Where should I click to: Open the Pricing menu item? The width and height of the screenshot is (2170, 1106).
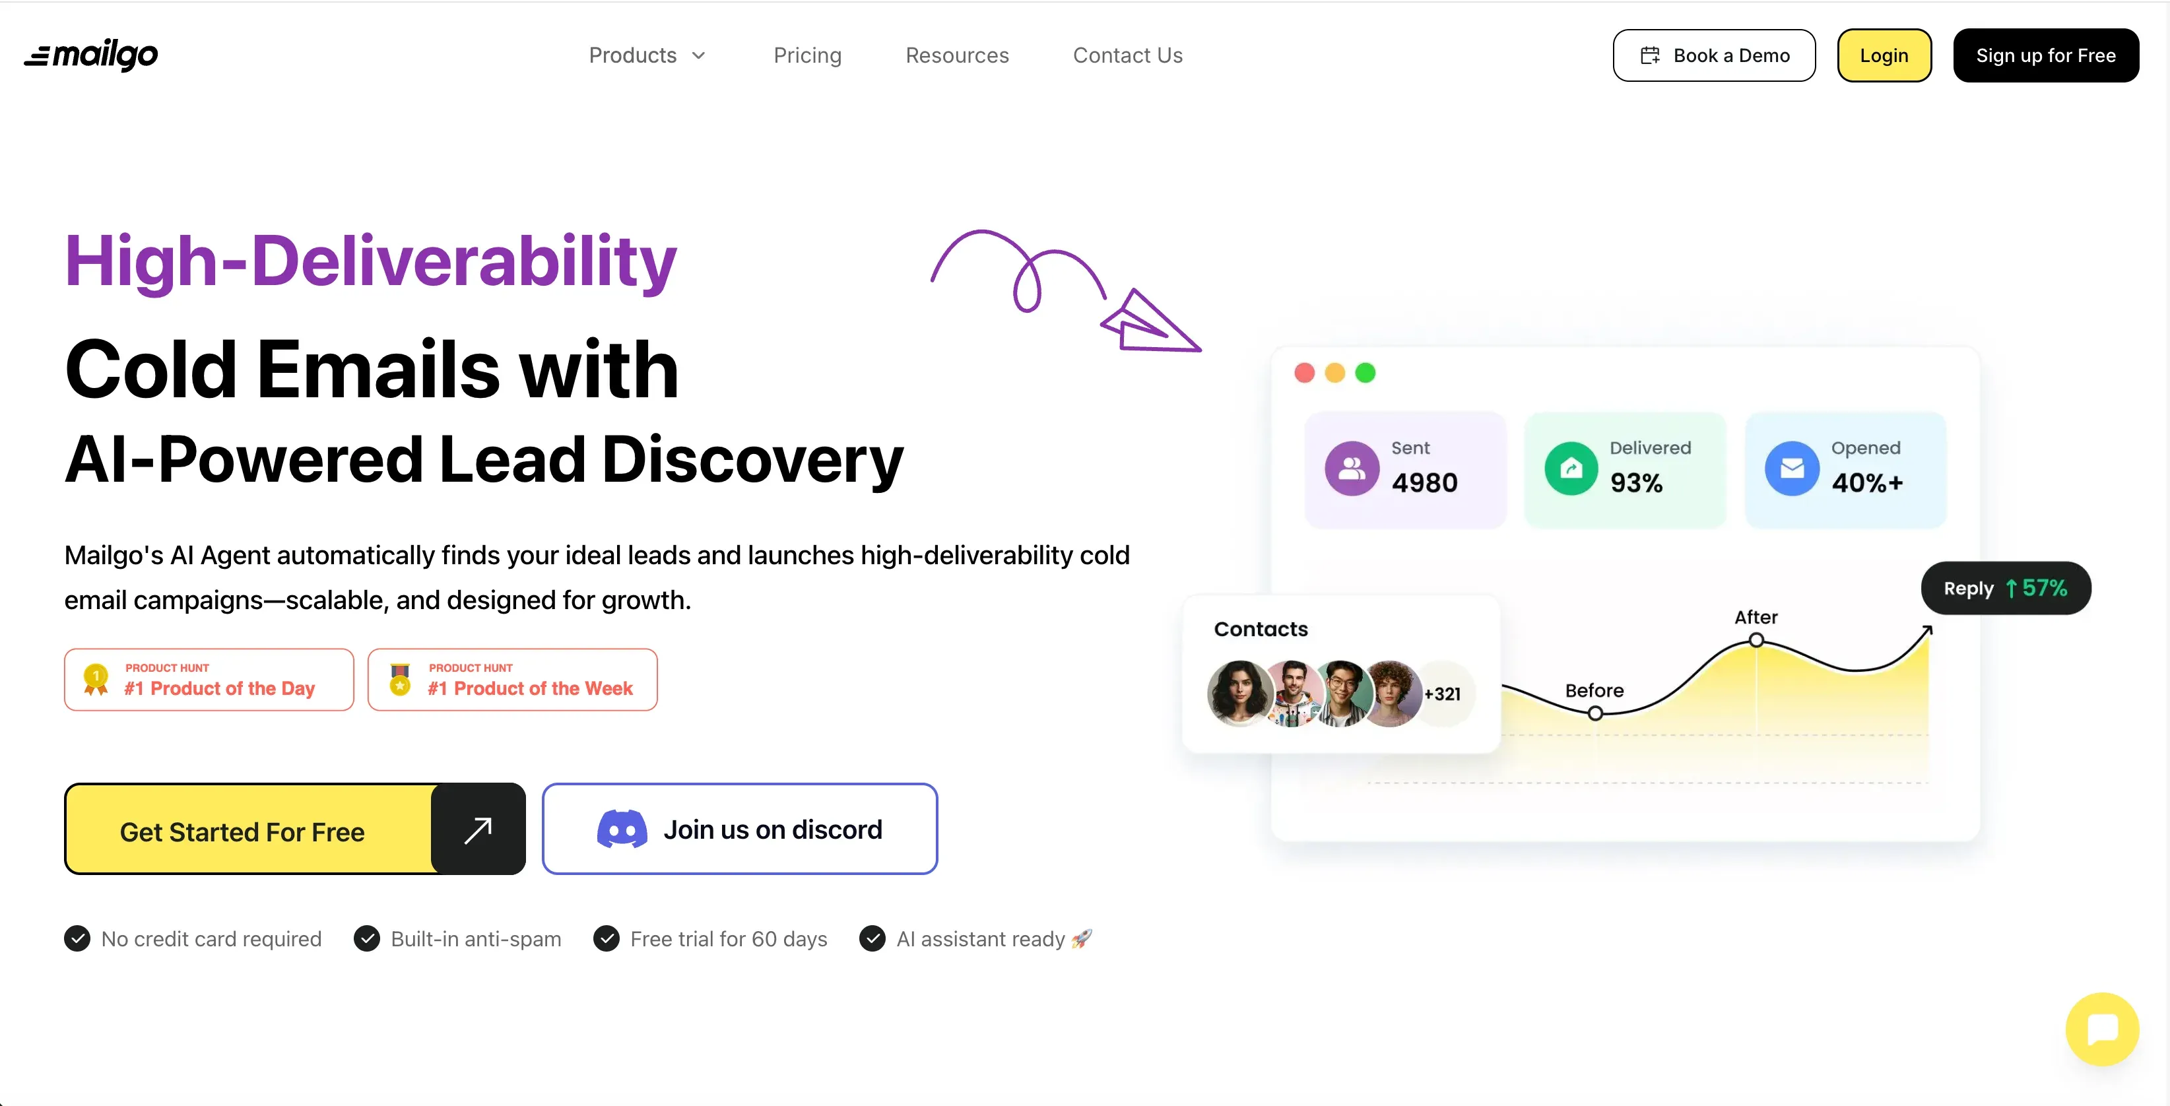tap(807, 55)
